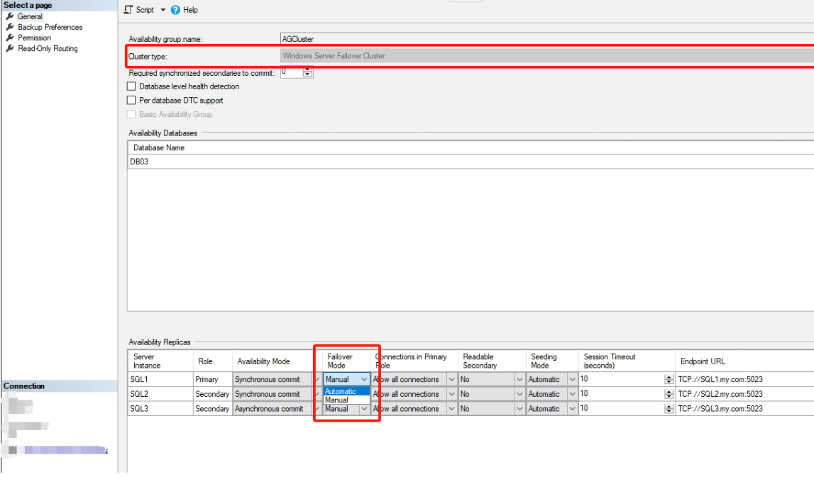The height and width of the screenshot is (501, 814).
Task: Click SQL1 session timeout value 10
Action: coord(584,378)
